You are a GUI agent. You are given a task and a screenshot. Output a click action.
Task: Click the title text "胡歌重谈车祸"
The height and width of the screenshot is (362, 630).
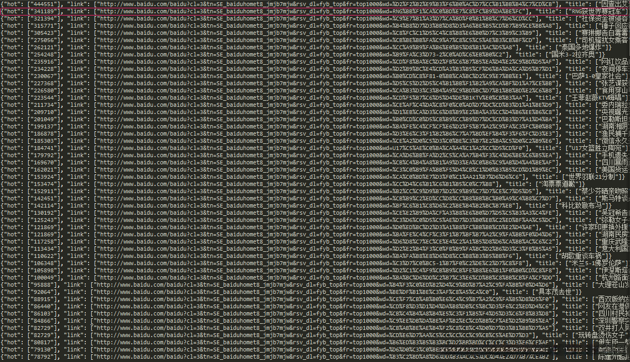pyautogui.click(x=581, y=256)
